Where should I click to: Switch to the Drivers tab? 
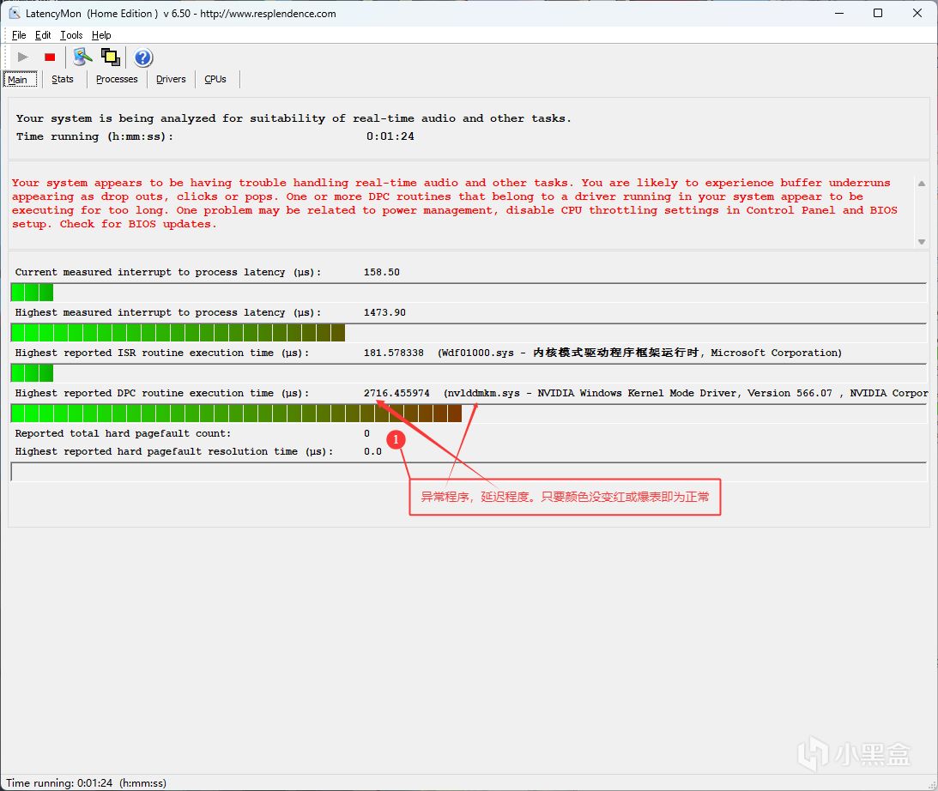click(x=171, y=79)
